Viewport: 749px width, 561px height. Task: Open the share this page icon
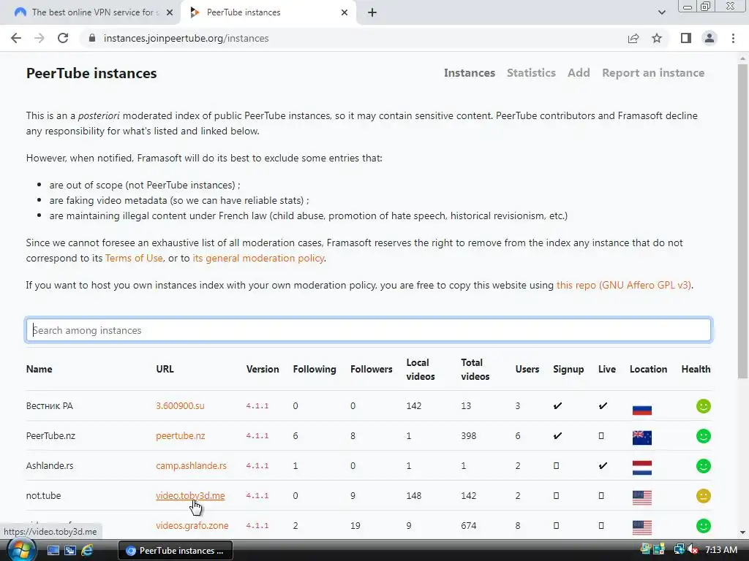[x=633, y=38]
